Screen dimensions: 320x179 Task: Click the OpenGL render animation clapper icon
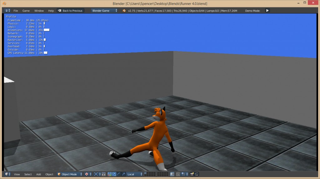click(197, 174)
